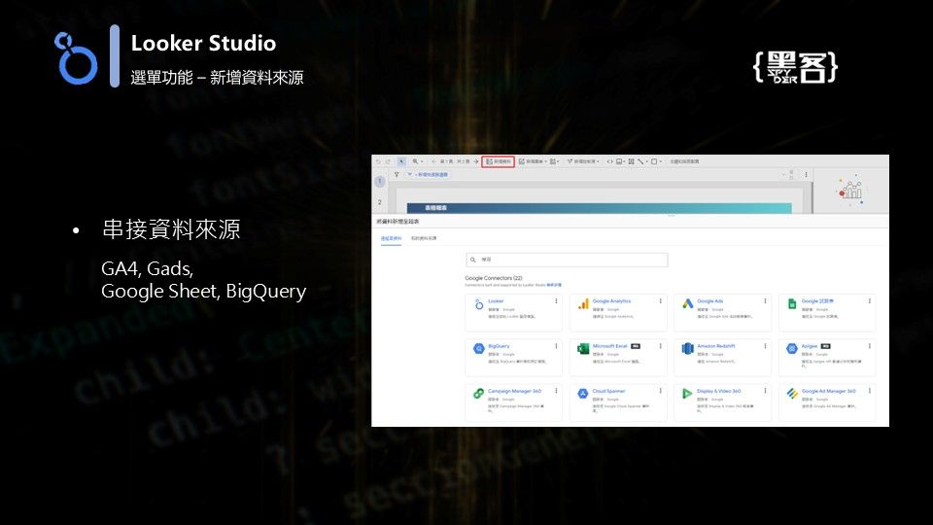Open the Google Ad Manager 360 card's three-dot menu
This screenshot has width=933, height=525.
(869, 391)
